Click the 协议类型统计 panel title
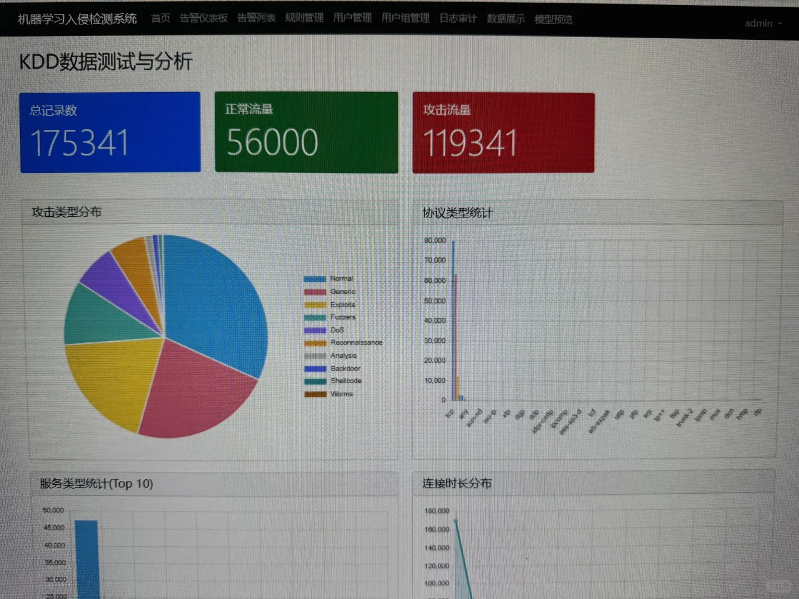The height and width of the screenshot is (599, 799). 458,213
